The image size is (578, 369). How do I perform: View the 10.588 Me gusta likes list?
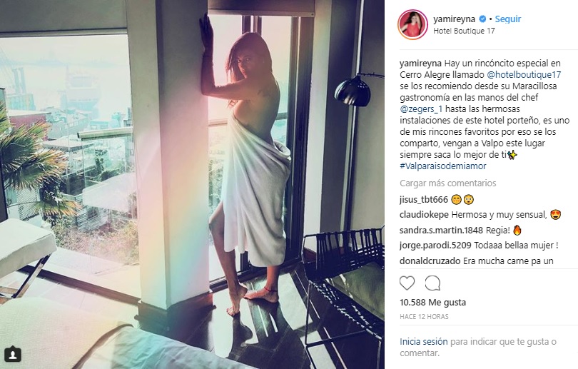coord(432,303)
